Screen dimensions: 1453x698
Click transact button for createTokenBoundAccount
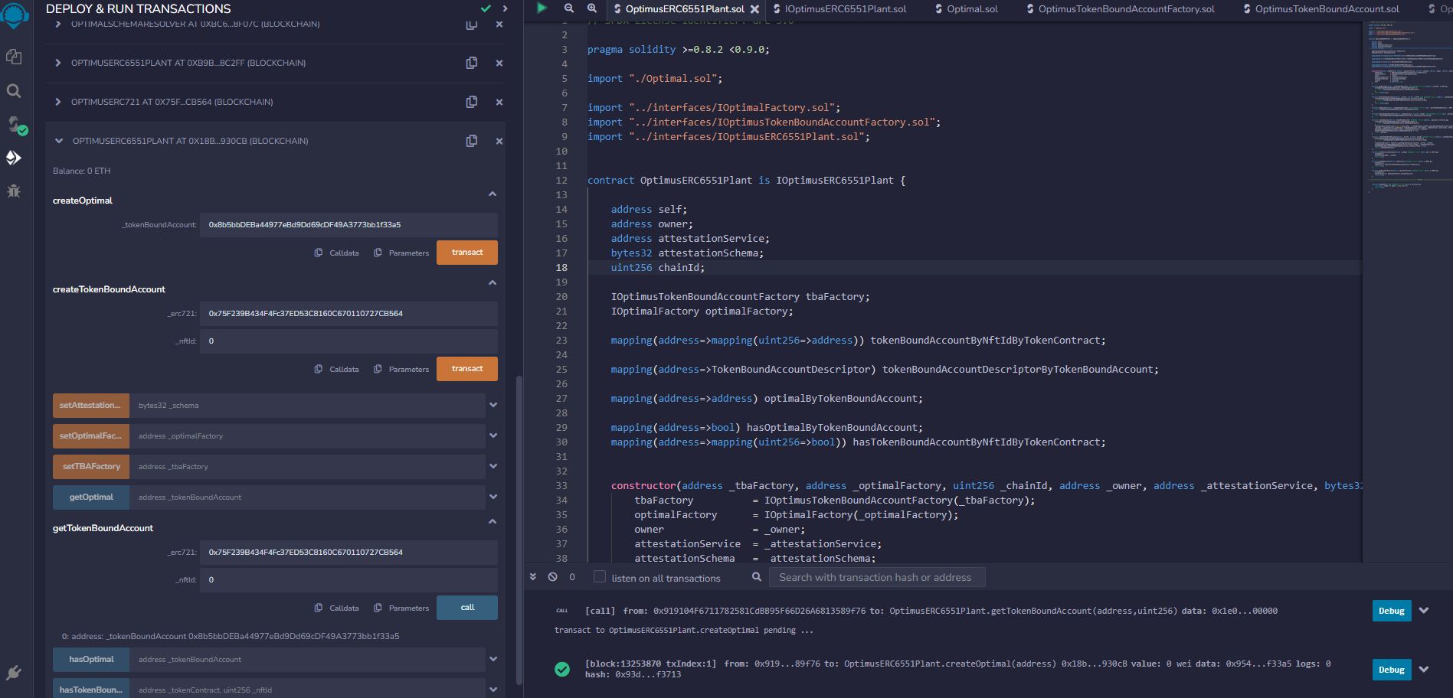coord(467,369)
